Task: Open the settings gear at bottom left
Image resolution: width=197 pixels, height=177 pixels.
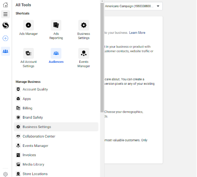Action: pyautogui.click(x=6, y=174)
